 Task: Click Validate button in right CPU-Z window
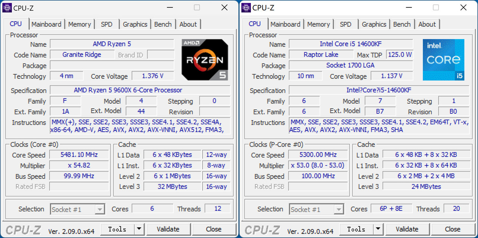click(407, 229)
